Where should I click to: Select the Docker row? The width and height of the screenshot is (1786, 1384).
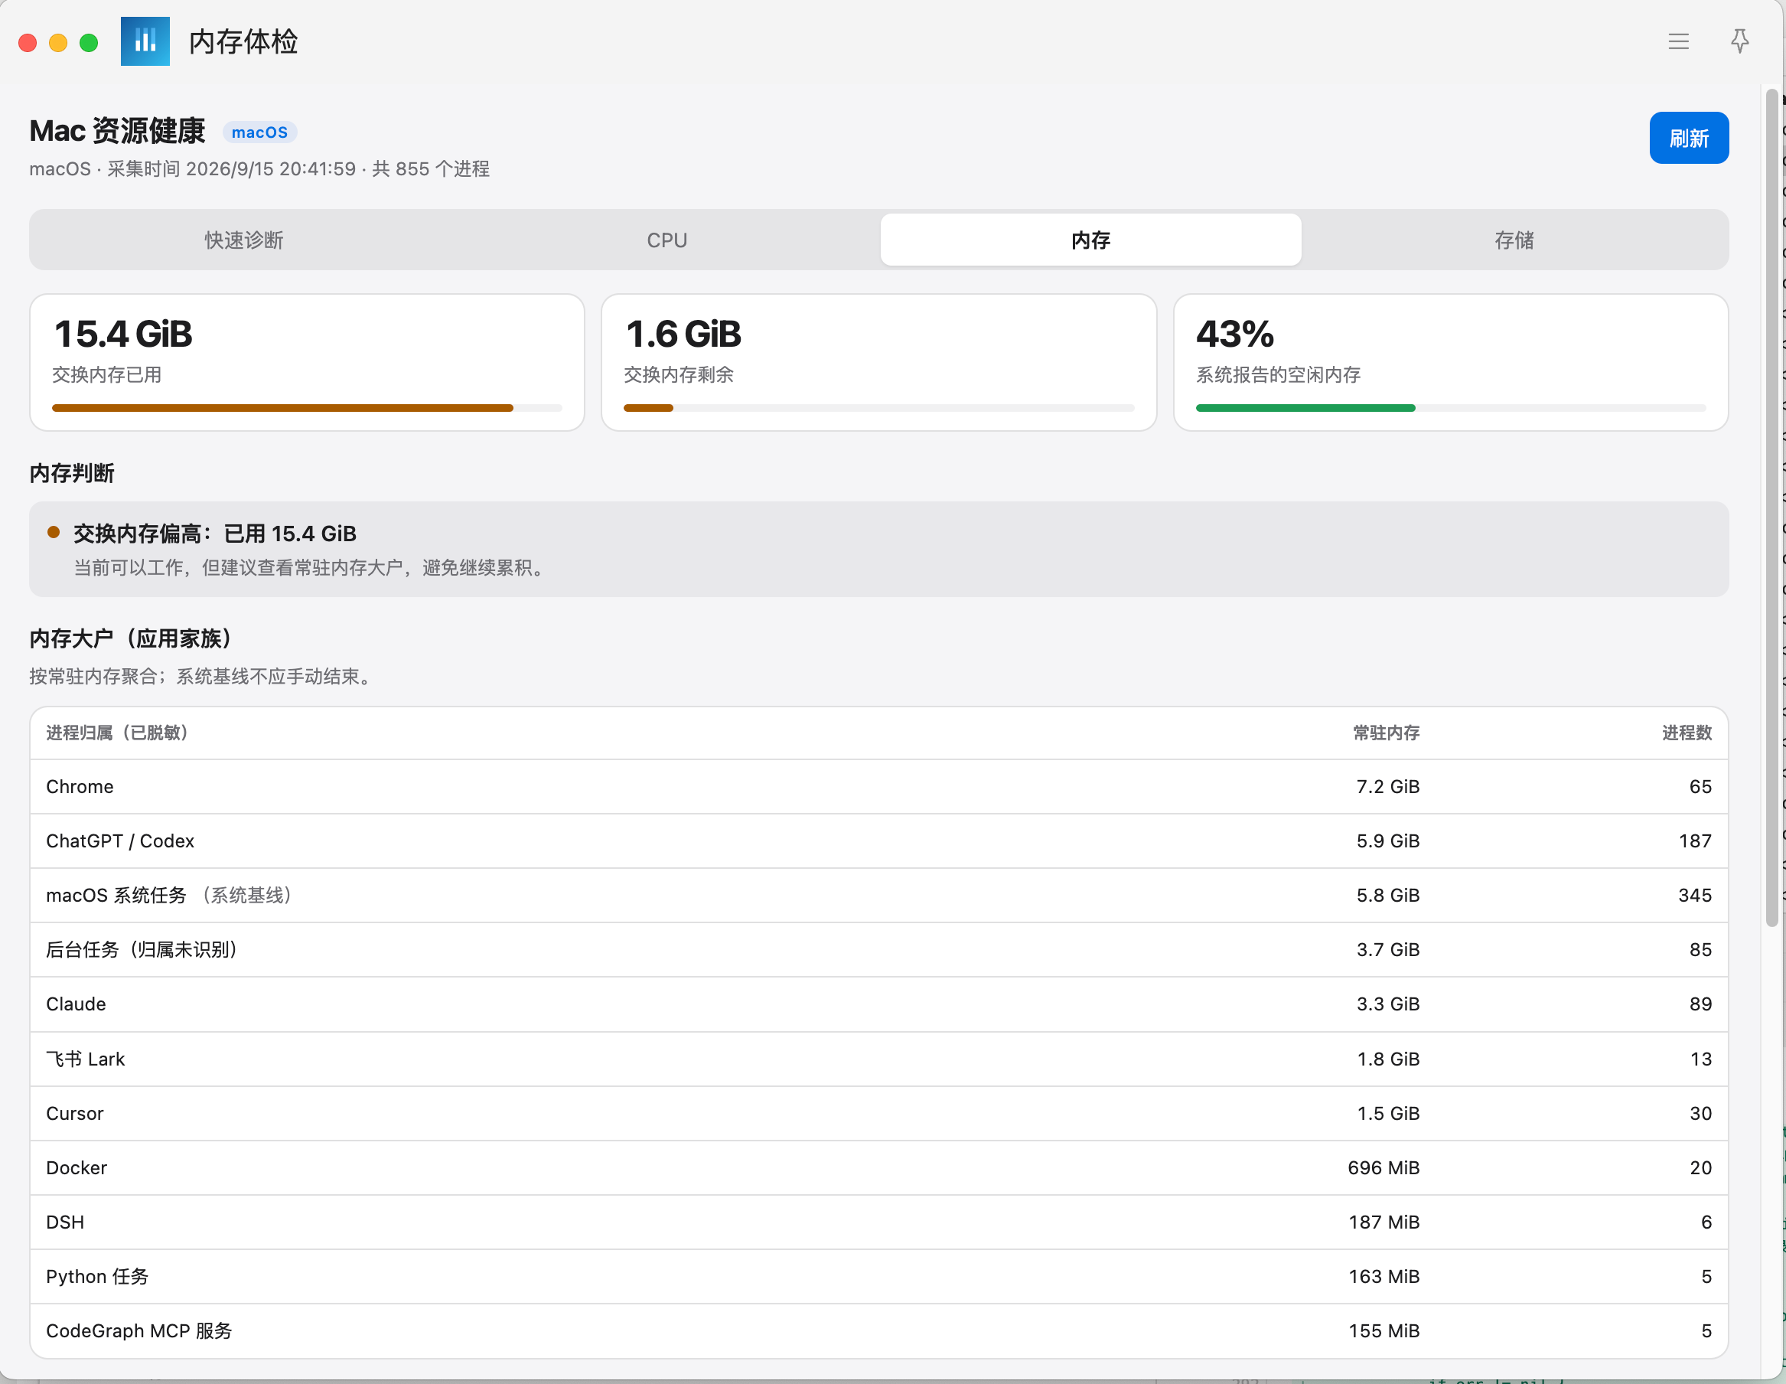[878, 1168]
